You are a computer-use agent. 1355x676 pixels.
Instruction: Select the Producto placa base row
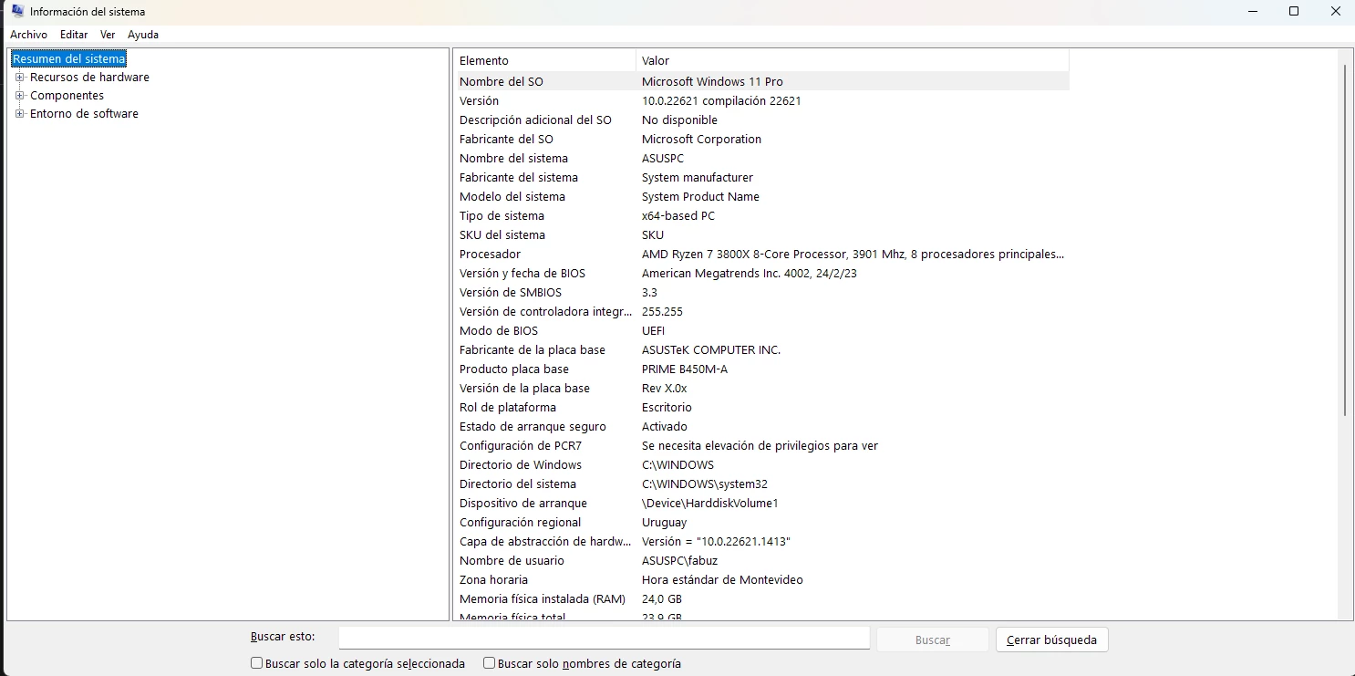(x=761, y=369)
